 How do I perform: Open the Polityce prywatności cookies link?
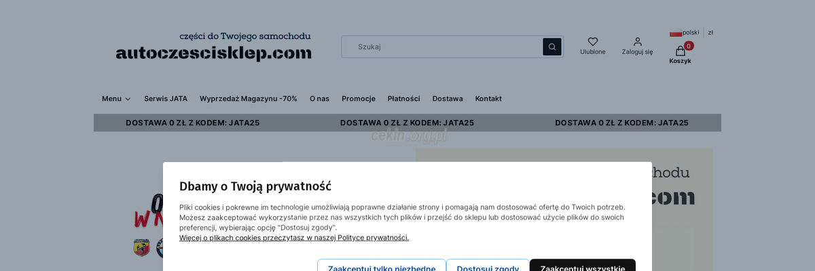294,238
